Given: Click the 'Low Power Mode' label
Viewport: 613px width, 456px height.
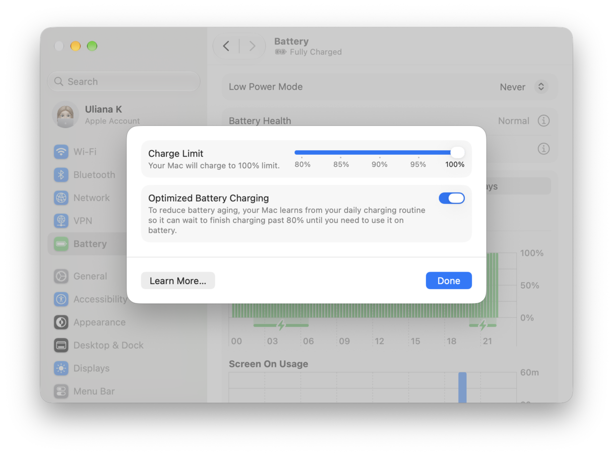Looking at the screenshot, I should pyautogui.click(x=266, y=87).
